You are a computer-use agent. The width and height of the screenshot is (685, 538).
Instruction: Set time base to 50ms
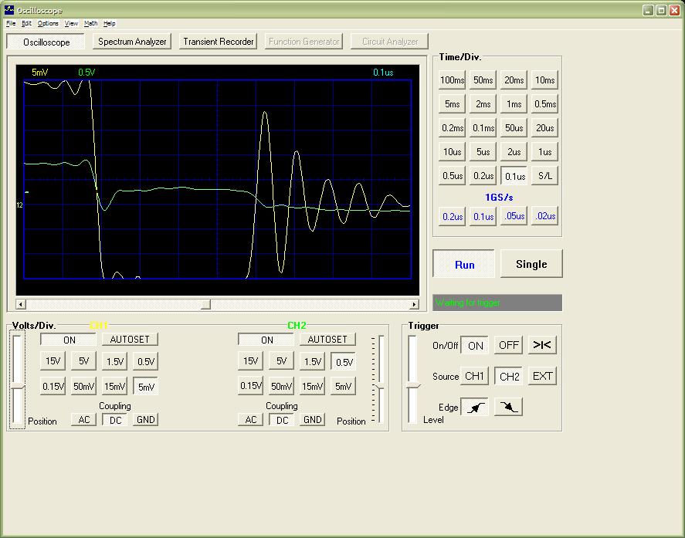[x=483, y=80]
